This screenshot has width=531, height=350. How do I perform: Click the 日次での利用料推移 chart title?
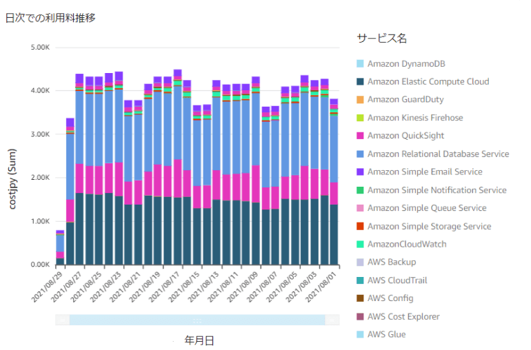click(x=50, y=18)
